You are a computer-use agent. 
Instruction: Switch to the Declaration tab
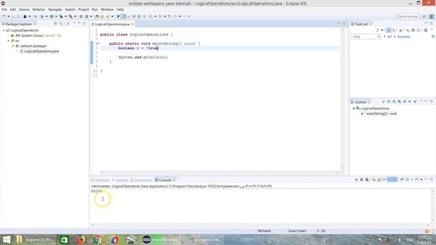(x=142, y=180)
